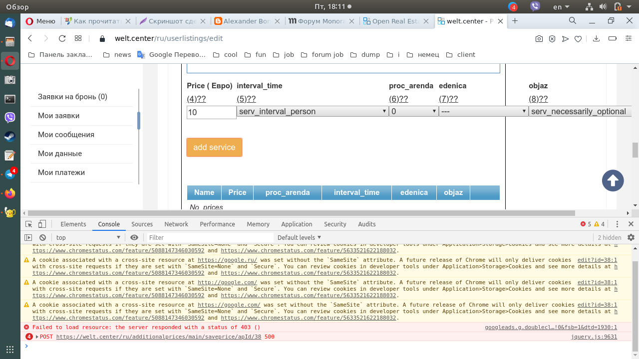Click the browser reload icon
The height and width of the screenshot is (359, 639).
pos(62,38)
